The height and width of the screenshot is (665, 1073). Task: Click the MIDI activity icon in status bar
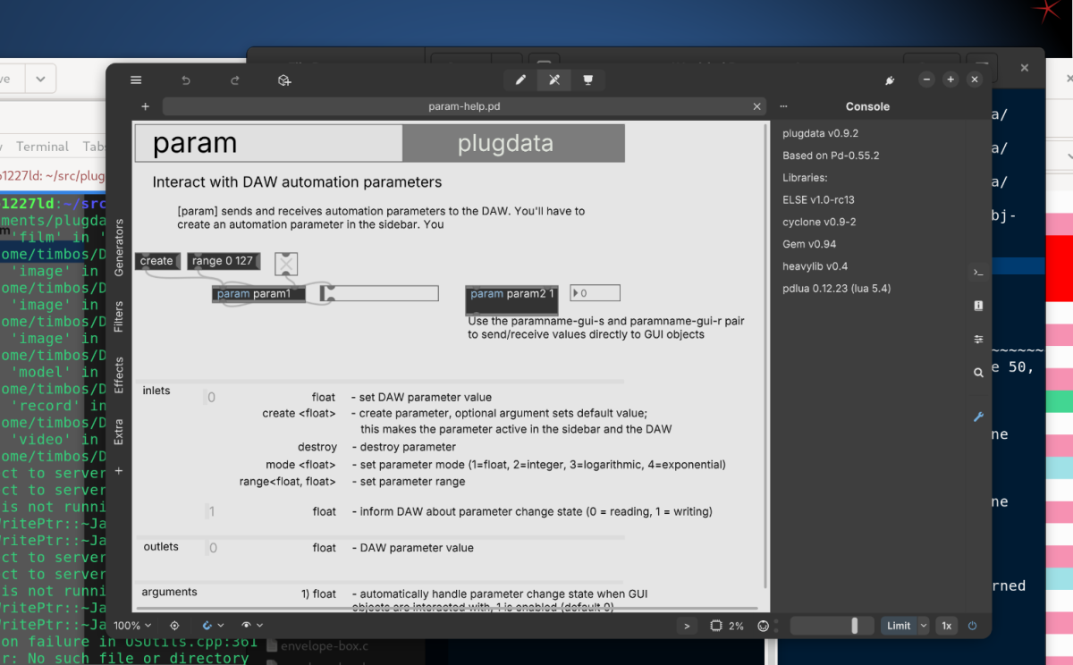point(765,626)
